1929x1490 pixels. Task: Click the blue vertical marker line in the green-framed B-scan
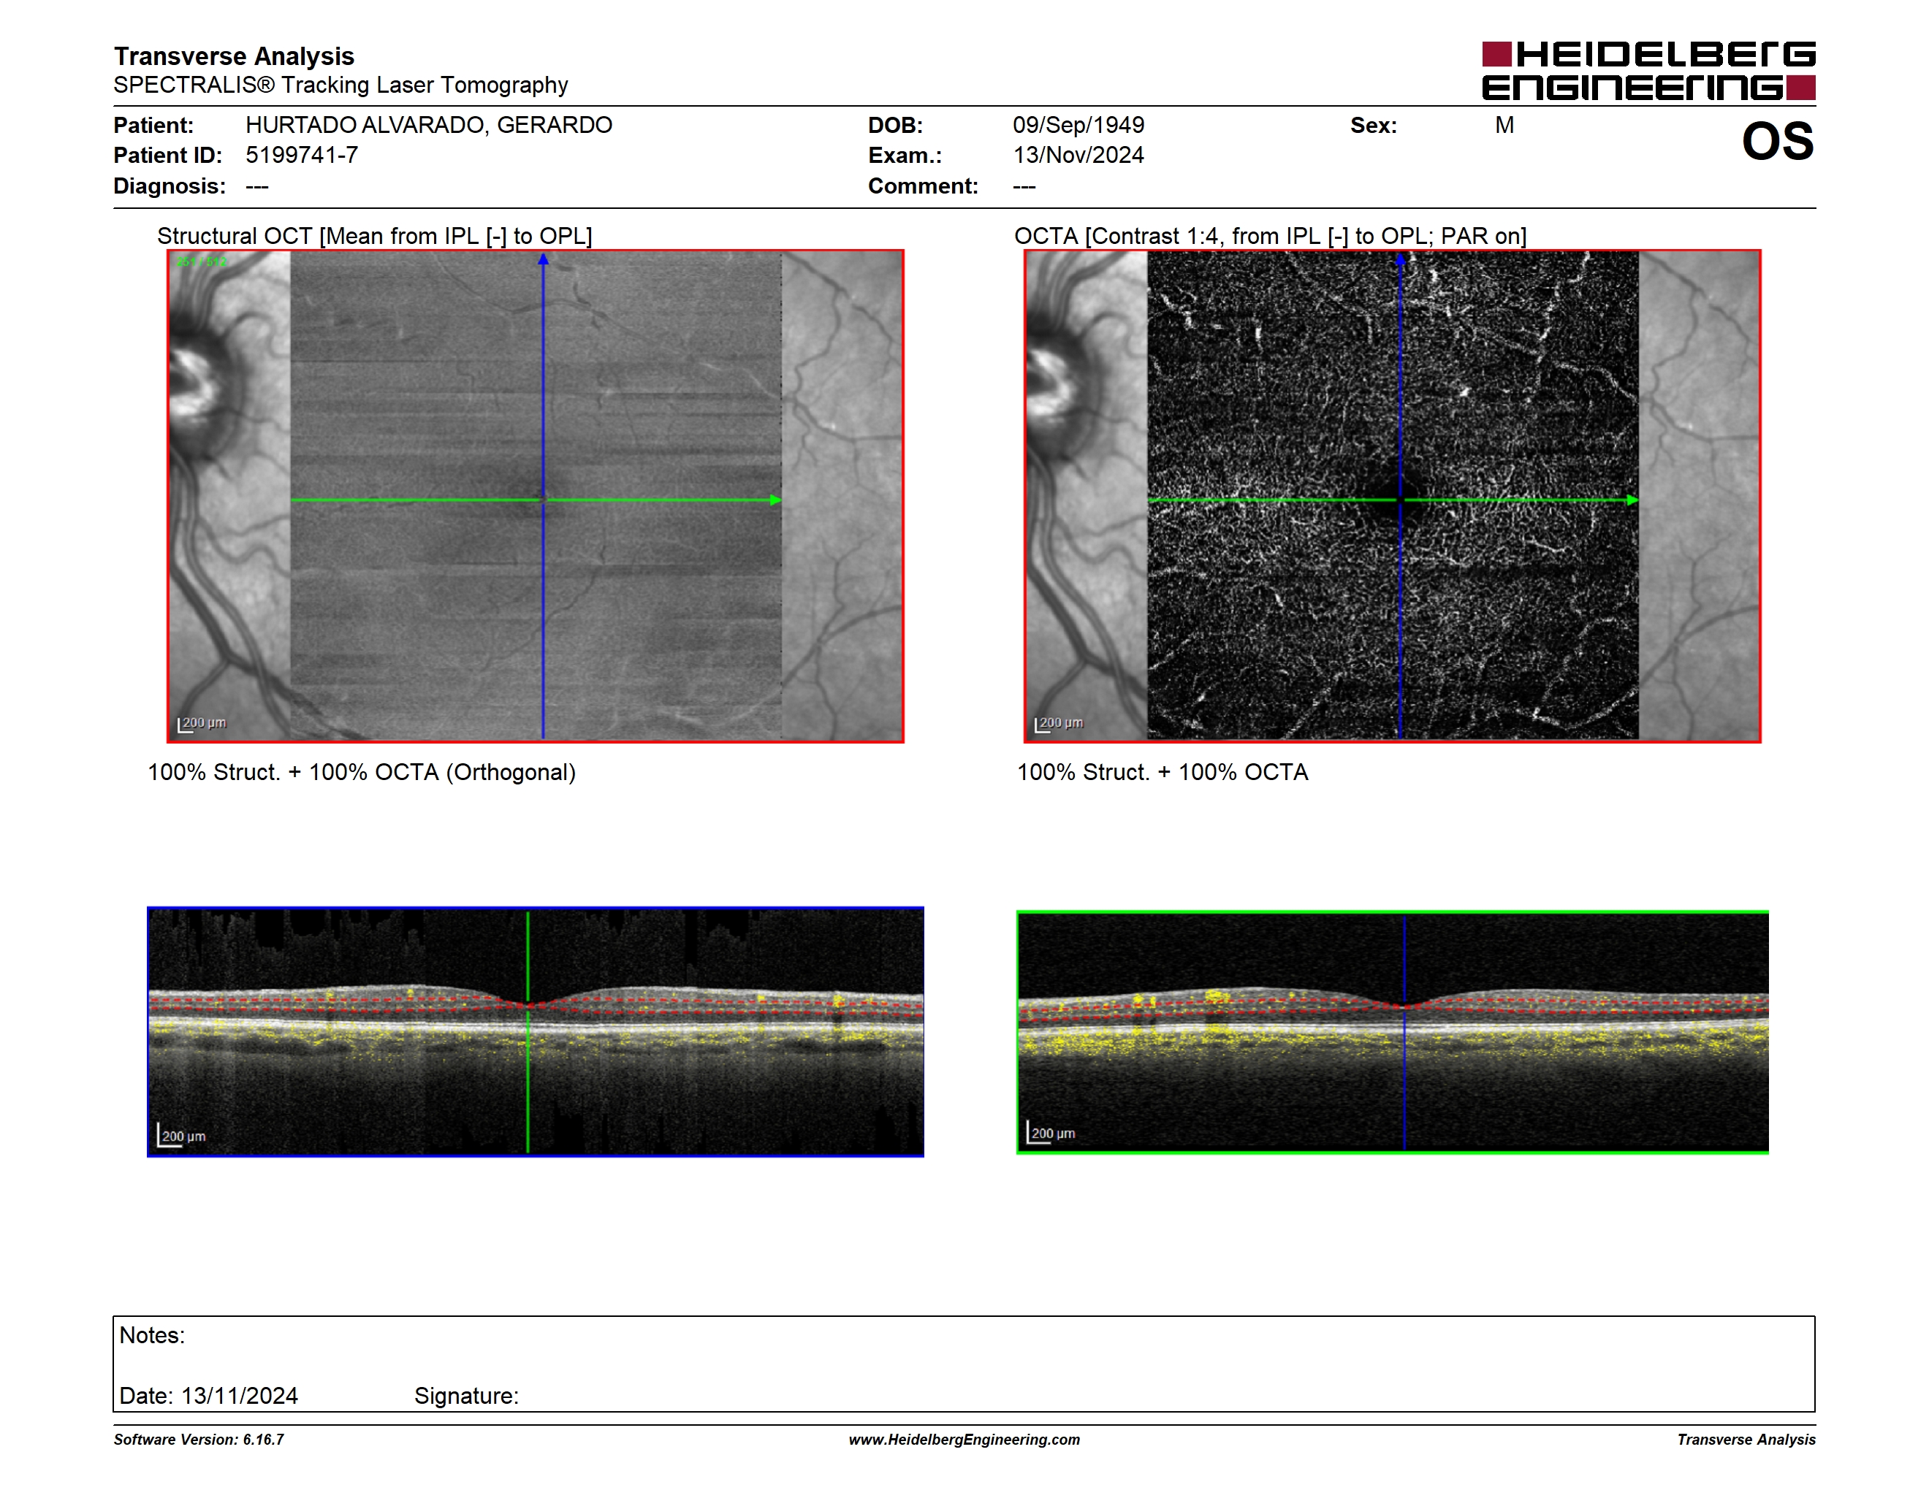tap(1404, 1032)
